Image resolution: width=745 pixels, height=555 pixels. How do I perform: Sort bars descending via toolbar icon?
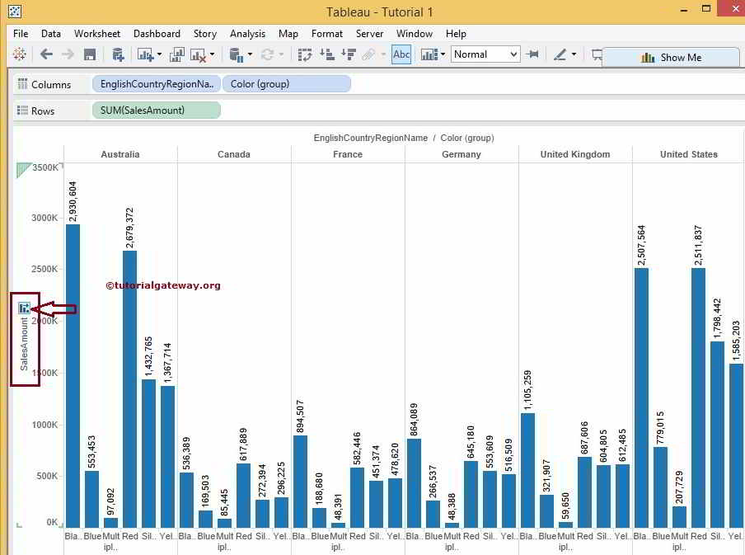(348, 54)
